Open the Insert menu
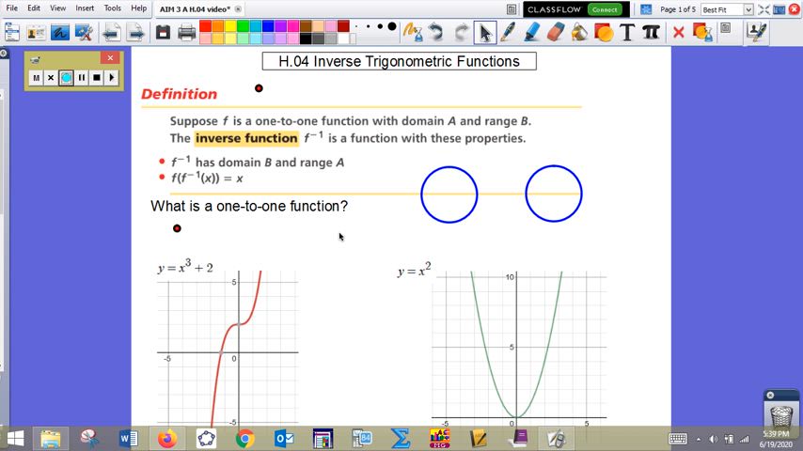The image size is (803, 451). (x=85, y=8)
